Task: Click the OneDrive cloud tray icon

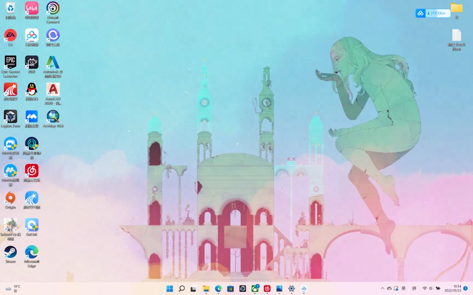Action: (389, 288)
